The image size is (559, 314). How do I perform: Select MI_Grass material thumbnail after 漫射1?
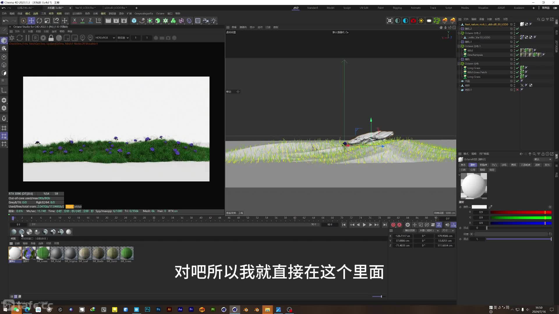click(43, 253)
